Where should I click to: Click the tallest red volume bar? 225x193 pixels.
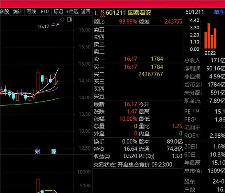pos(38,186)
